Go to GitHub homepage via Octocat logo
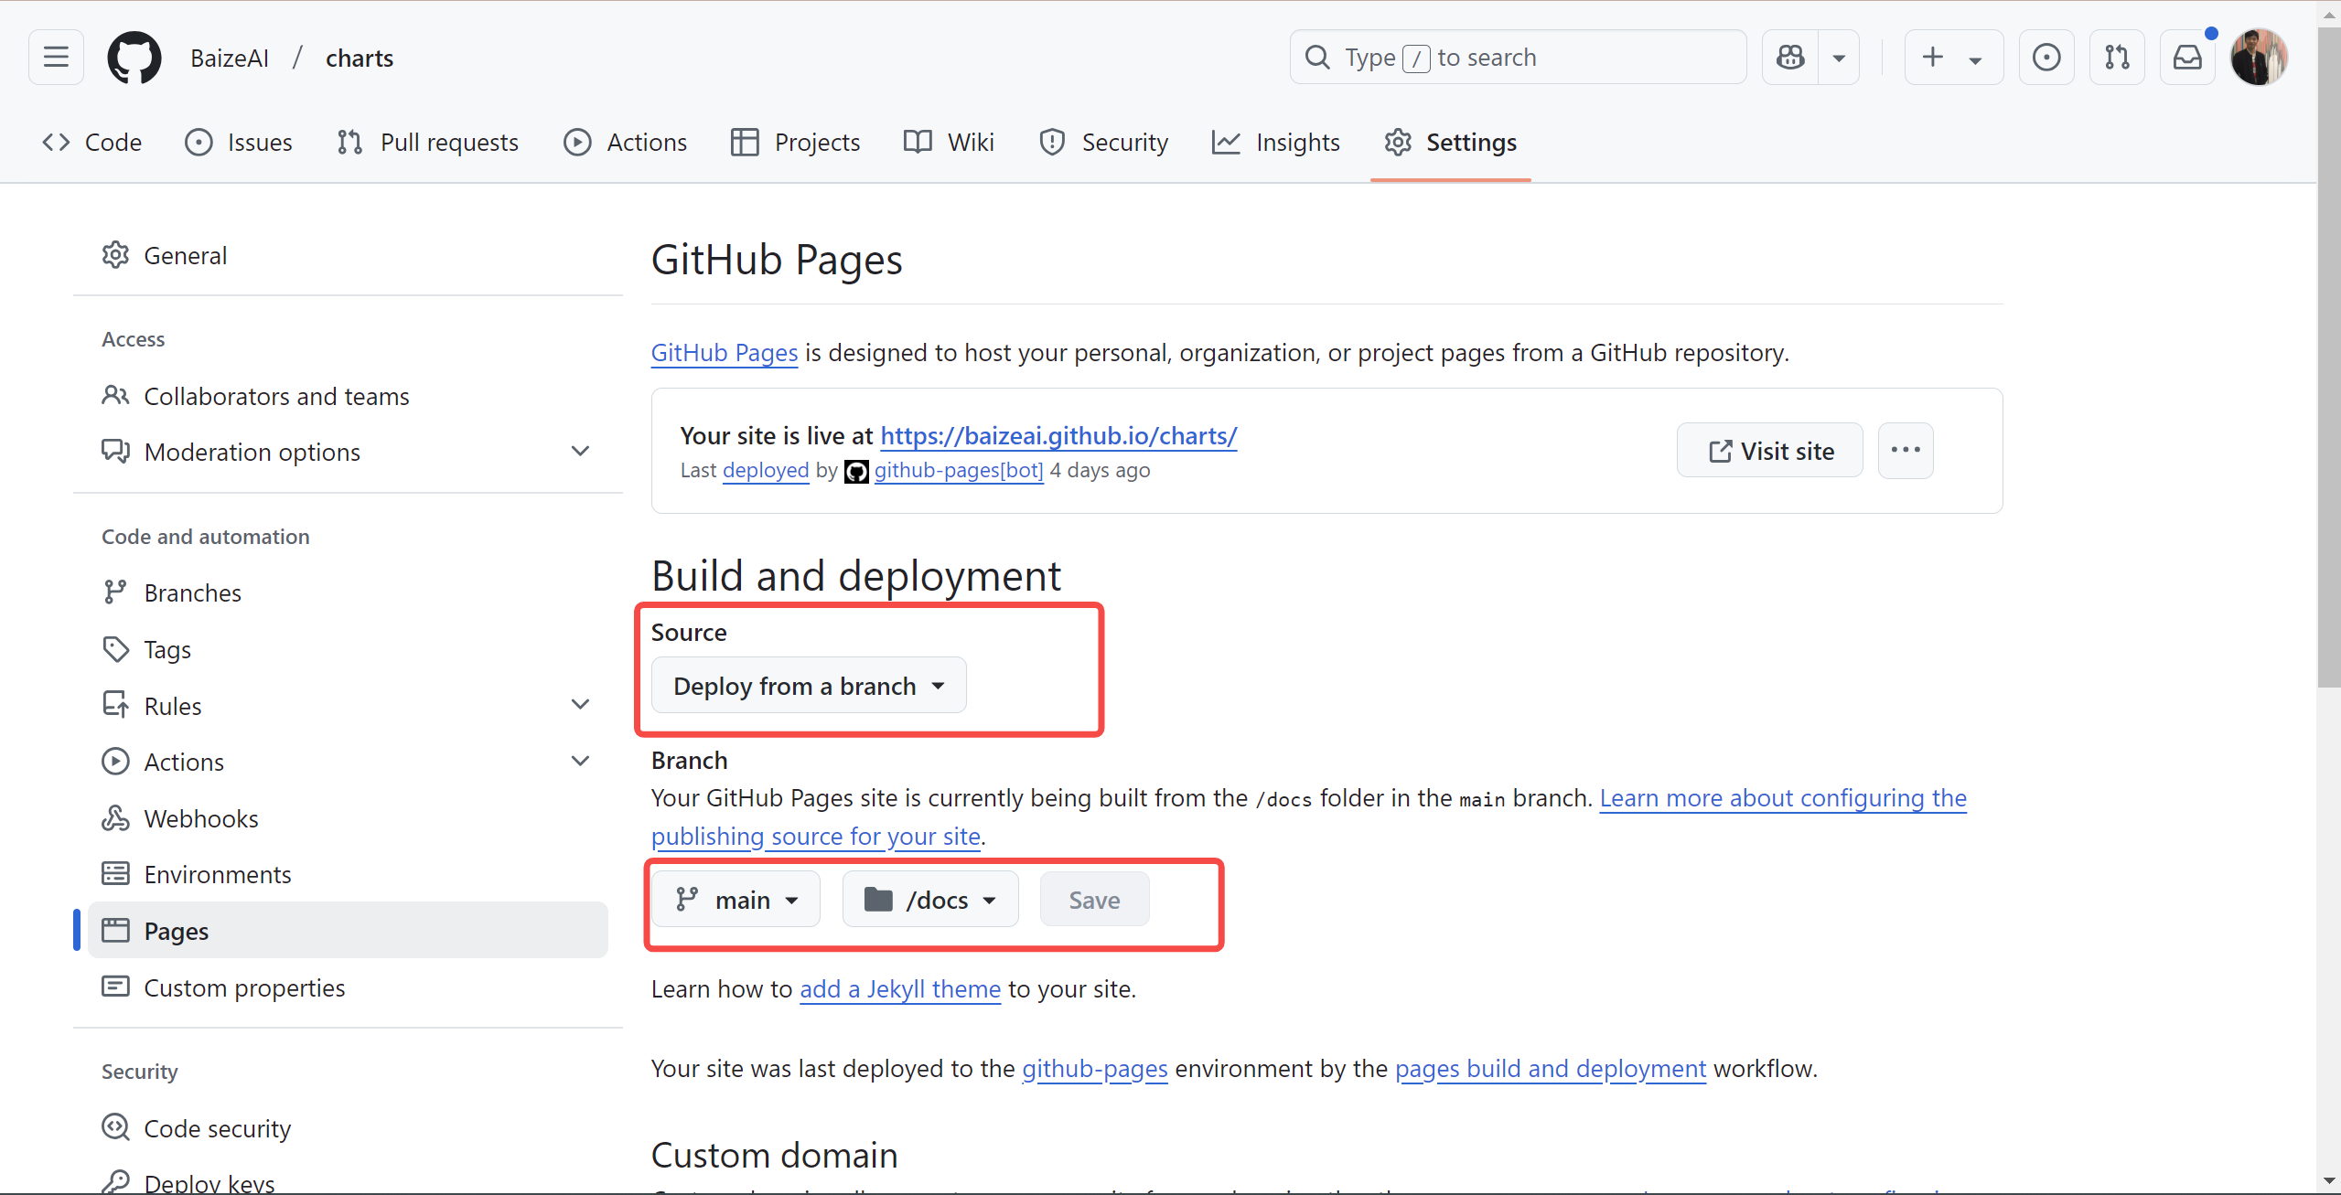This screenshot has width=2341, height=1195. pos(134,58)
